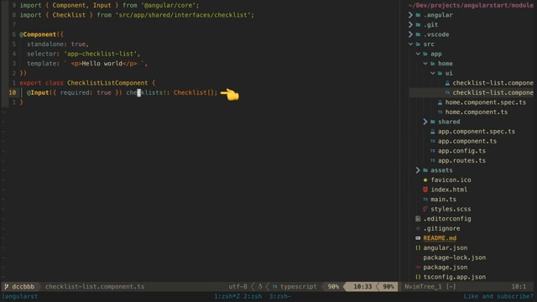Click the TS icon of home.component.ts
This screenshot has width=537, height=302.
[x=440, y=112]
